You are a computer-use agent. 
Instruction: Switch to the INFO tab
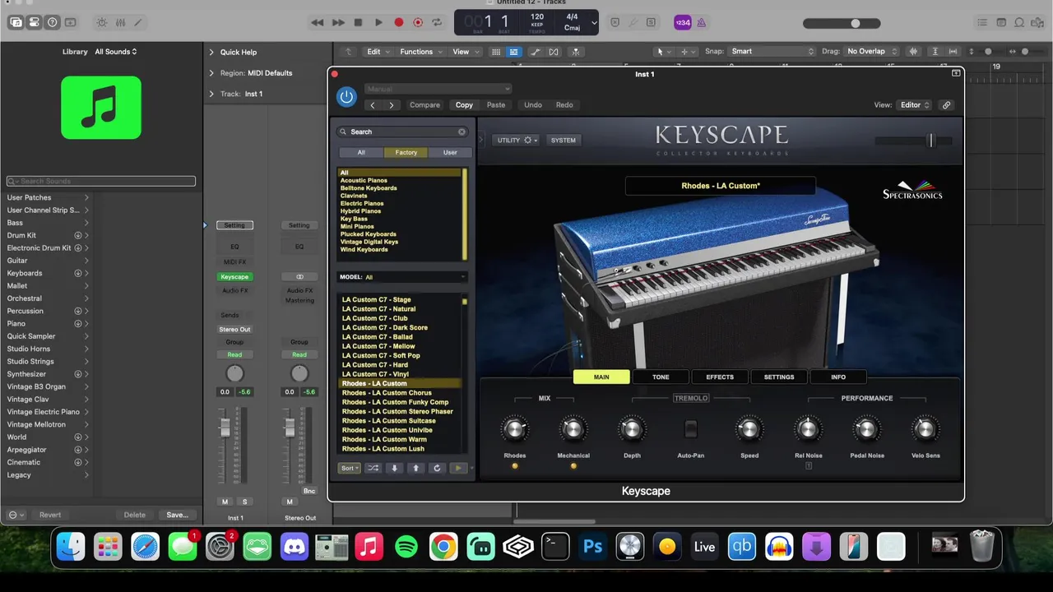click(838, 377)
